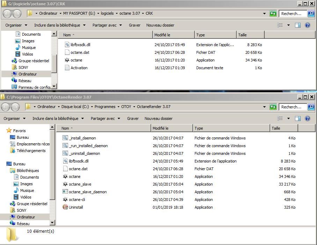Click help icon in OctaneRender window toolbar
The height and width of the screenshot is (245, 317).
[308, 118]
